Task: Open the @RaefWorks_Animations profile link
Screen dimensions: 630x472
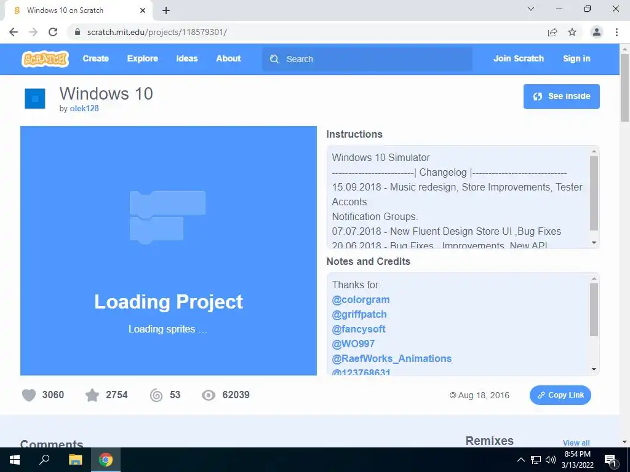Action: pyautogui.click(x=392, y=358)
